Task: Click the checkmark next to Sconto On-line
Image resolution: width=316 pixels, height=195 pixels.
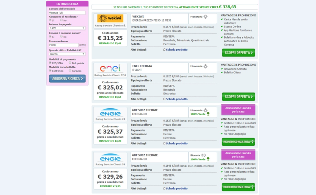Action: (x=222, y=27)
